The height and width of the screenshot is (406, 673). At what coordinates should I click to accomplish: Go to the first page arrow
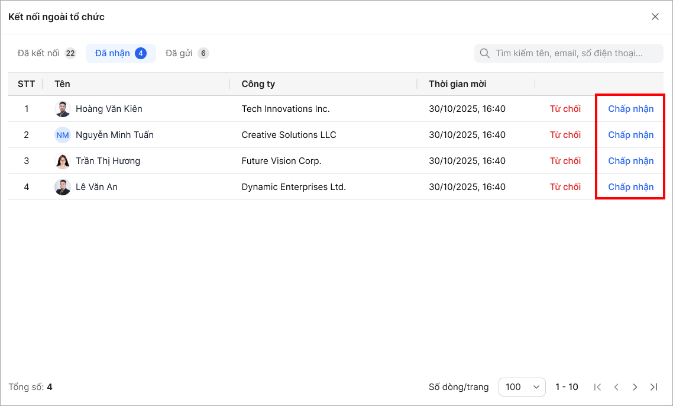tap(597, 387)
